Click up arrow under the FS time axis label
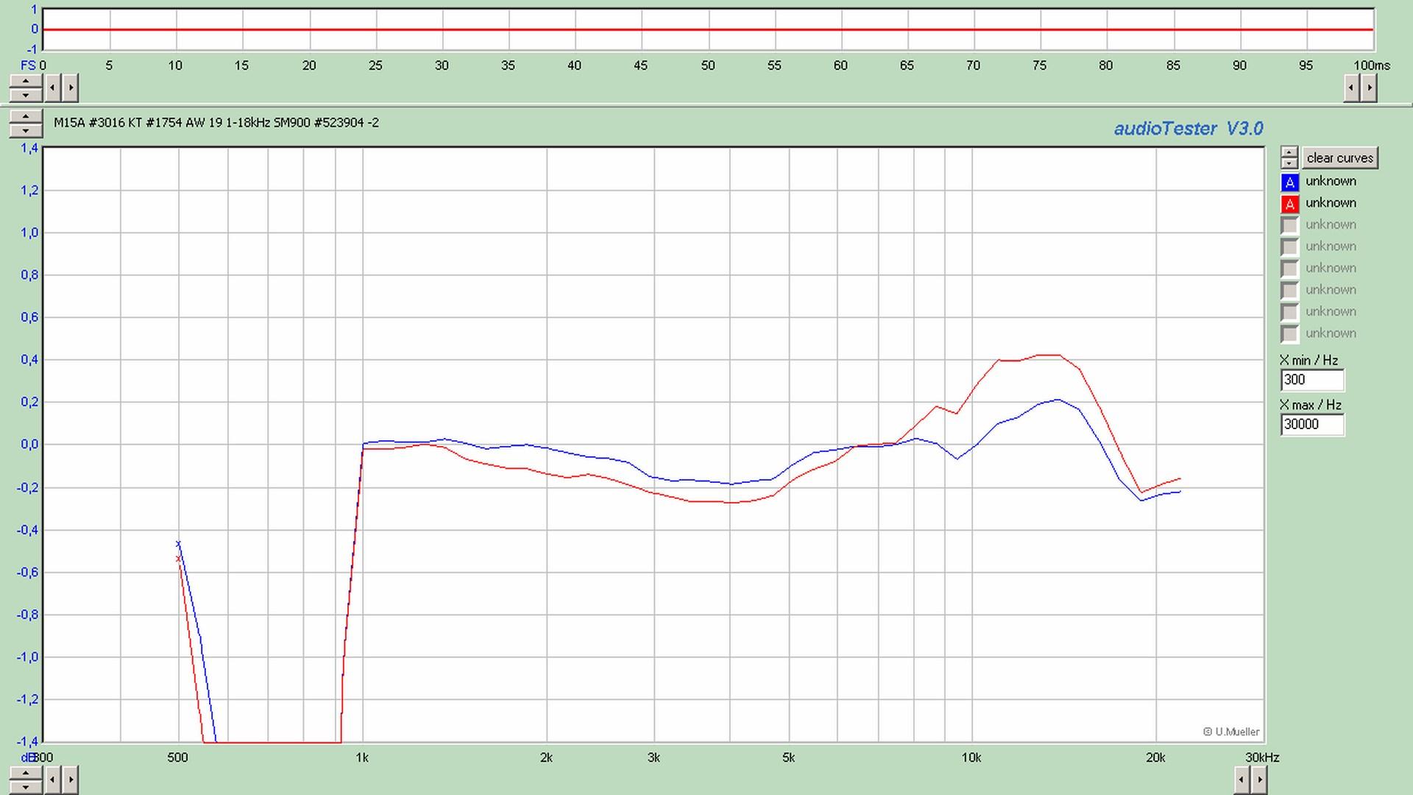 [26, 81]
